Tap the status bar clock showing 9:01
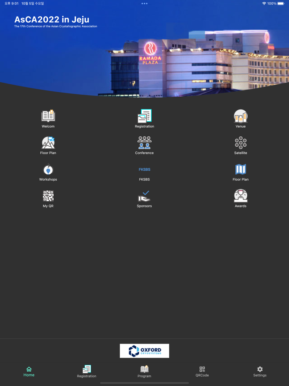The image size is (289, 386). (x=12, y=3)
